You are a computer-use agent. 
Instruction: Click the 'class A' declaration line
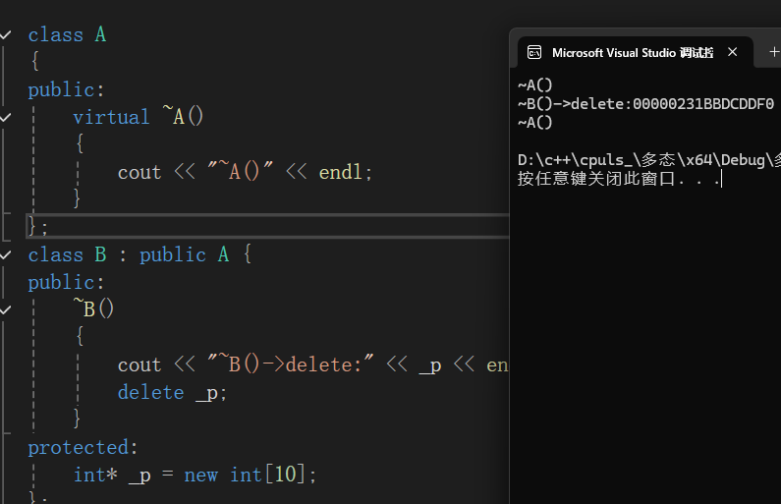point(67,34)
